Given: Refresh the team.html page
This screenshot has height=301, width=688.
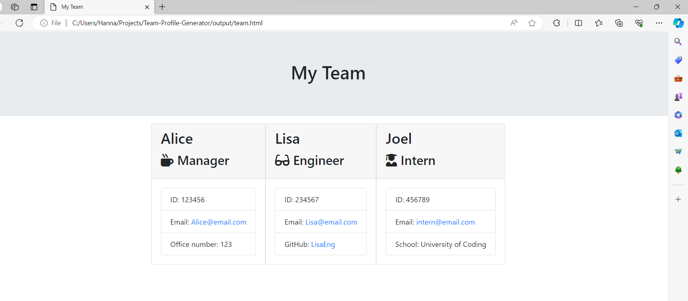Looking at the screenshot, I should point(19,23).
